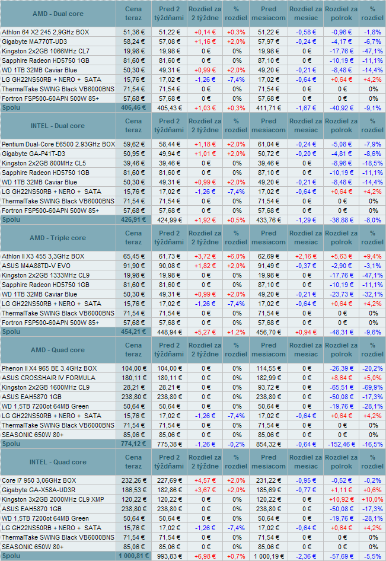
Task: Select the row label "Athlon 64 X2 245 2,9GHz BOX"
Action: click(46, 32)
